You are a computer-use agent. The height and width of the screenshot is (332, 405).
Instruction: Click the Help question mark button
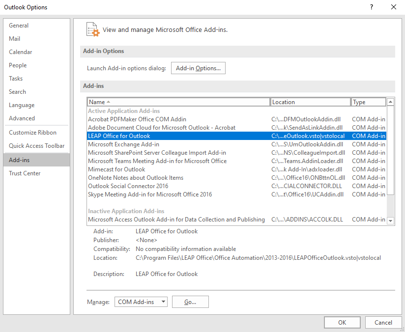[371, 7]
